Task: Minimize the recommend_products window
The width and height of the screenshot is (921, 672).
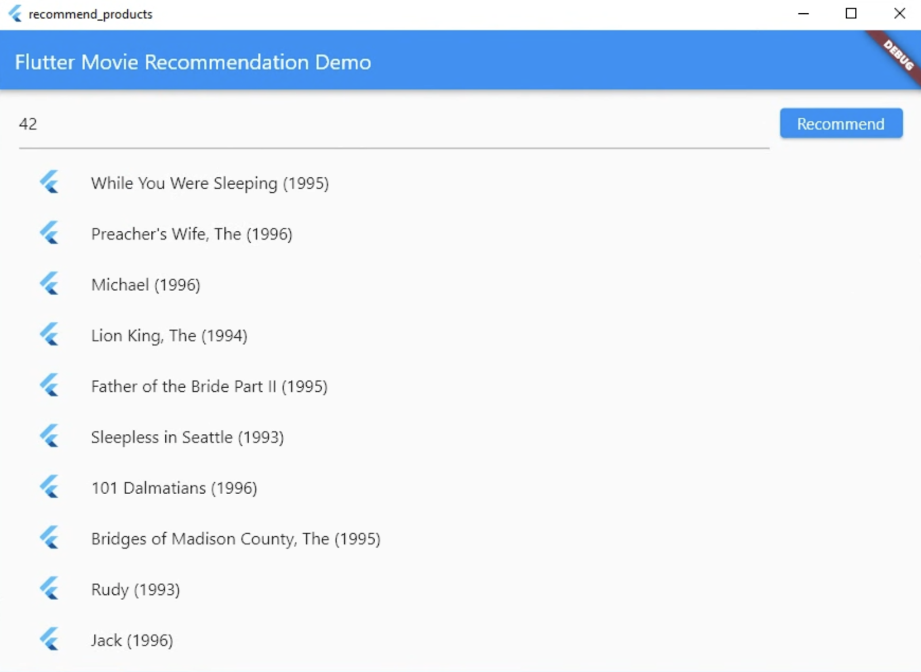Action: click(x=803, y=14)
